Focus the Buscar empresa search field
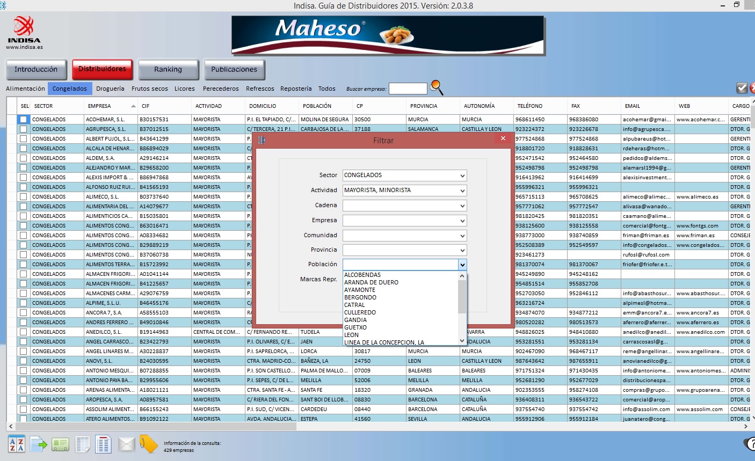This screenshot has height=461, width=755. [408, 89]
